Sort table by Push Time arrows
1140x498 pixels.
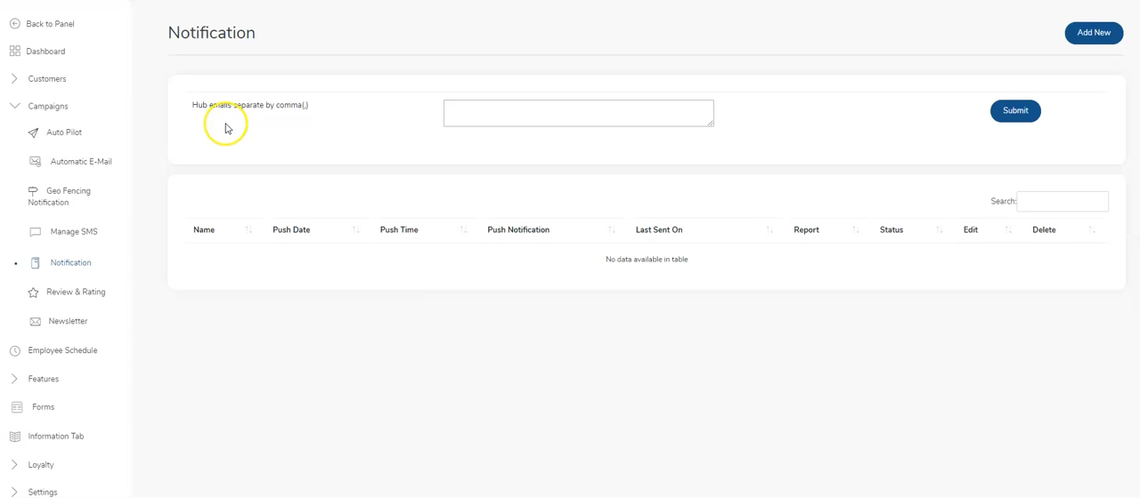[463, 230]
